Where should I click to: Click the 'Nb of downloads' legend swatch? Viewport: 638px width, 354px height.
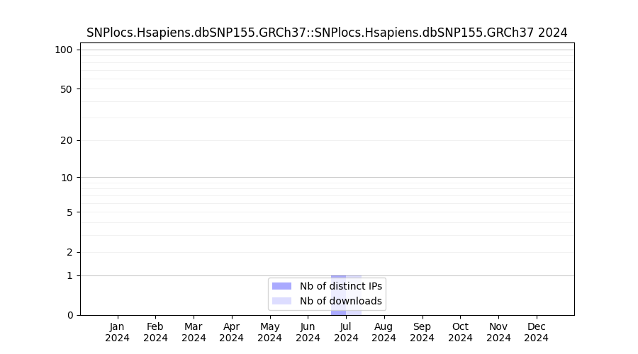pyautogui.click(x=281, y=301)
